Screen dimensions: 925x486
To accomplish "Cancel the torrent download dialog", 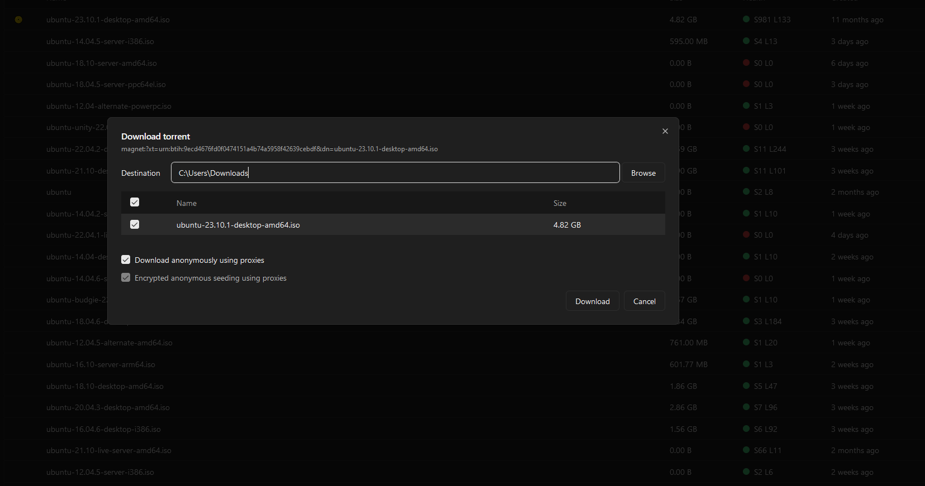I will (644, 301).
